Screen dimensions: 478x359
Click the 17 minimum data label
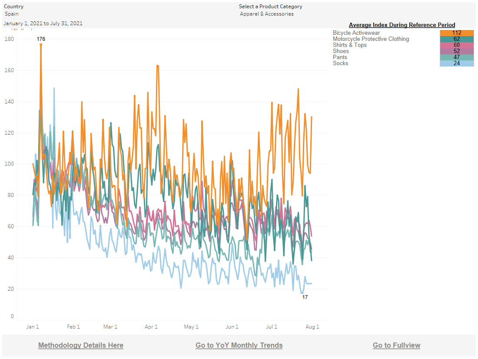click(305, 297)
